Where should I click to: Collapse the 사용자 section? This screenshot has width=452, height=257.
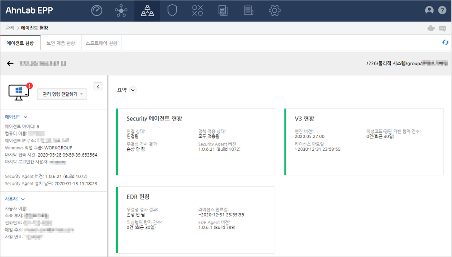(x=23, y=199)
